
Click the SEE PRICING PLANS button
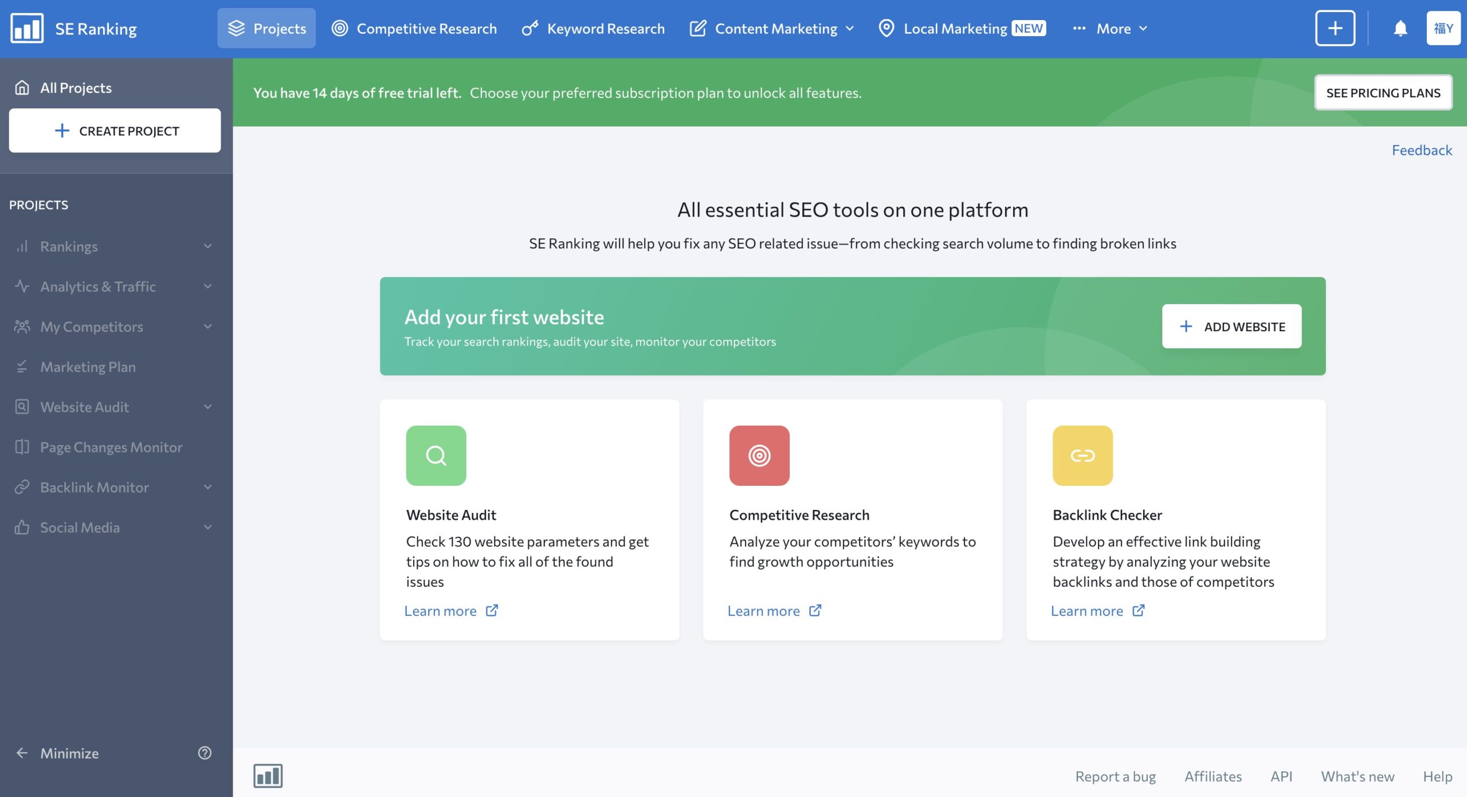[1383, 92]
